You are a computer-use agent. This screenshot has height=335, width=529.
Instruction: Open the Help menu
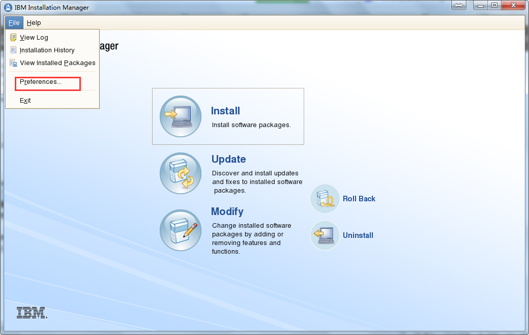pyautogui.click(x=34, y=22)
